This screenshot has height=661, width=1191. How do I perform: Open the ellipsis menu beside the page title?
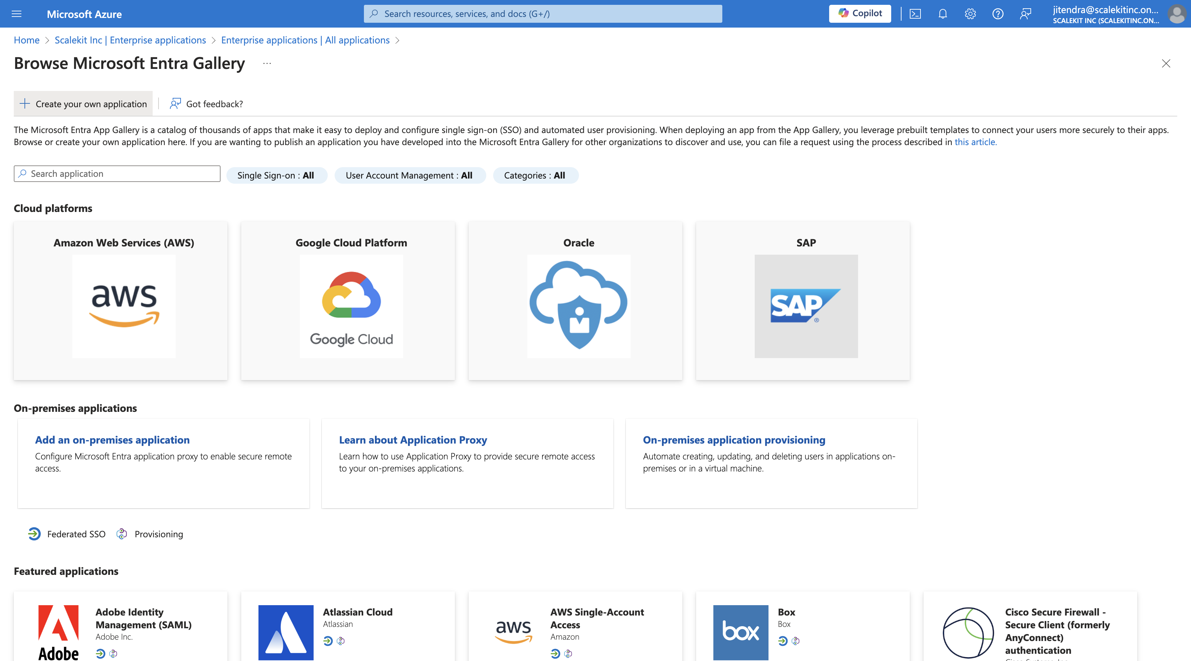point(267,63)
